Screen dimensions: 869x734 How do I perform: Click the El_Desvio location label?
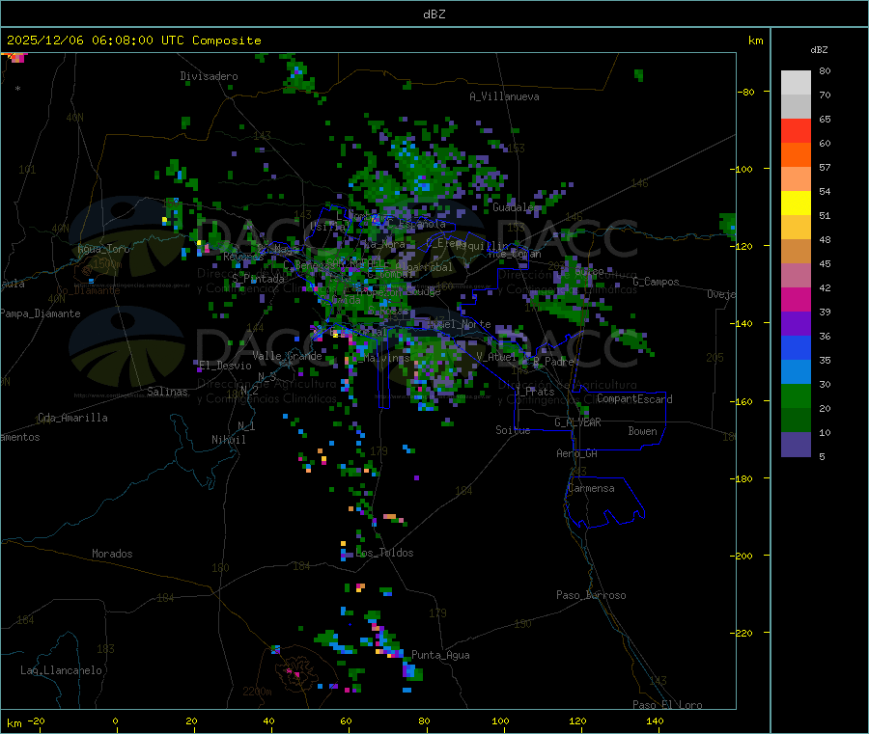pos(225,366)
